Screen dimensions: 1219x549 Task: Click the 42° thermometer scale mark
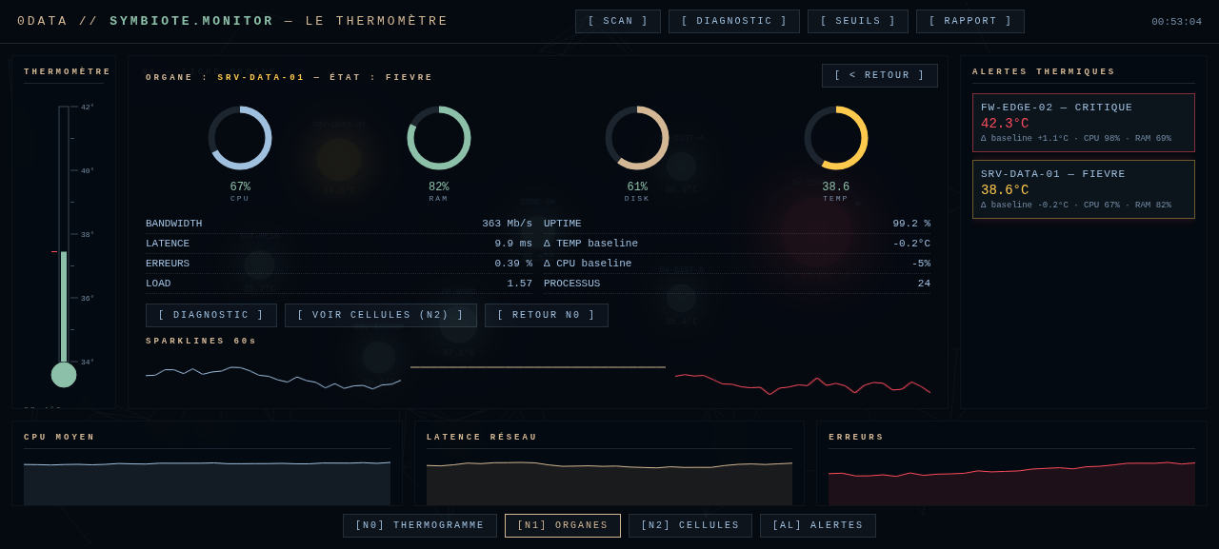88,107
